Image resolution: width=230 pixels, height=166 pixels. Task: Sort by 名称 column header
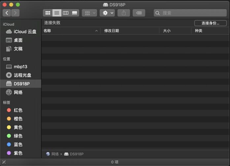point(71,31)
